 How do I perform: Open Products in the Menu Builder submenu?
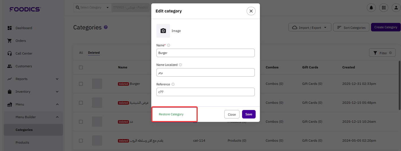click(22, 143)
